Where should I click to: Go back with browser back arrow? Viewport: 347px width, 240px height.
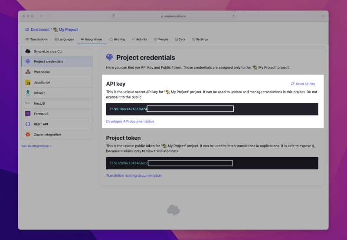pos(41,16)
